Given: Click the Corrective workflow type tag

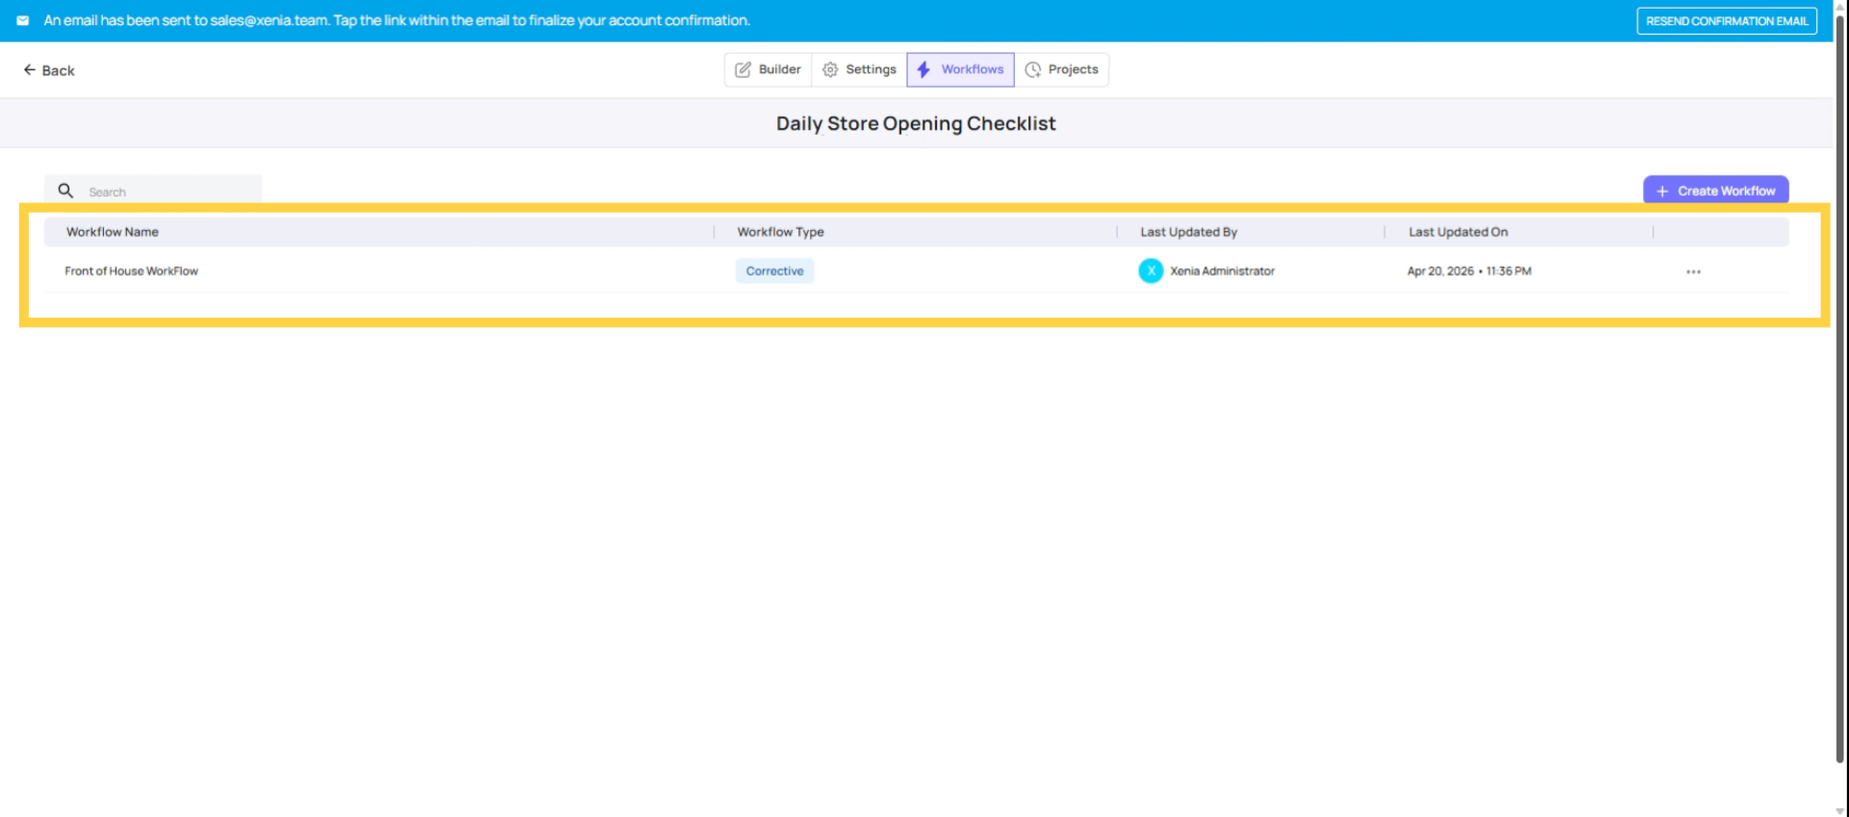Looking at the screenshot, I should (x=774, y=271).
